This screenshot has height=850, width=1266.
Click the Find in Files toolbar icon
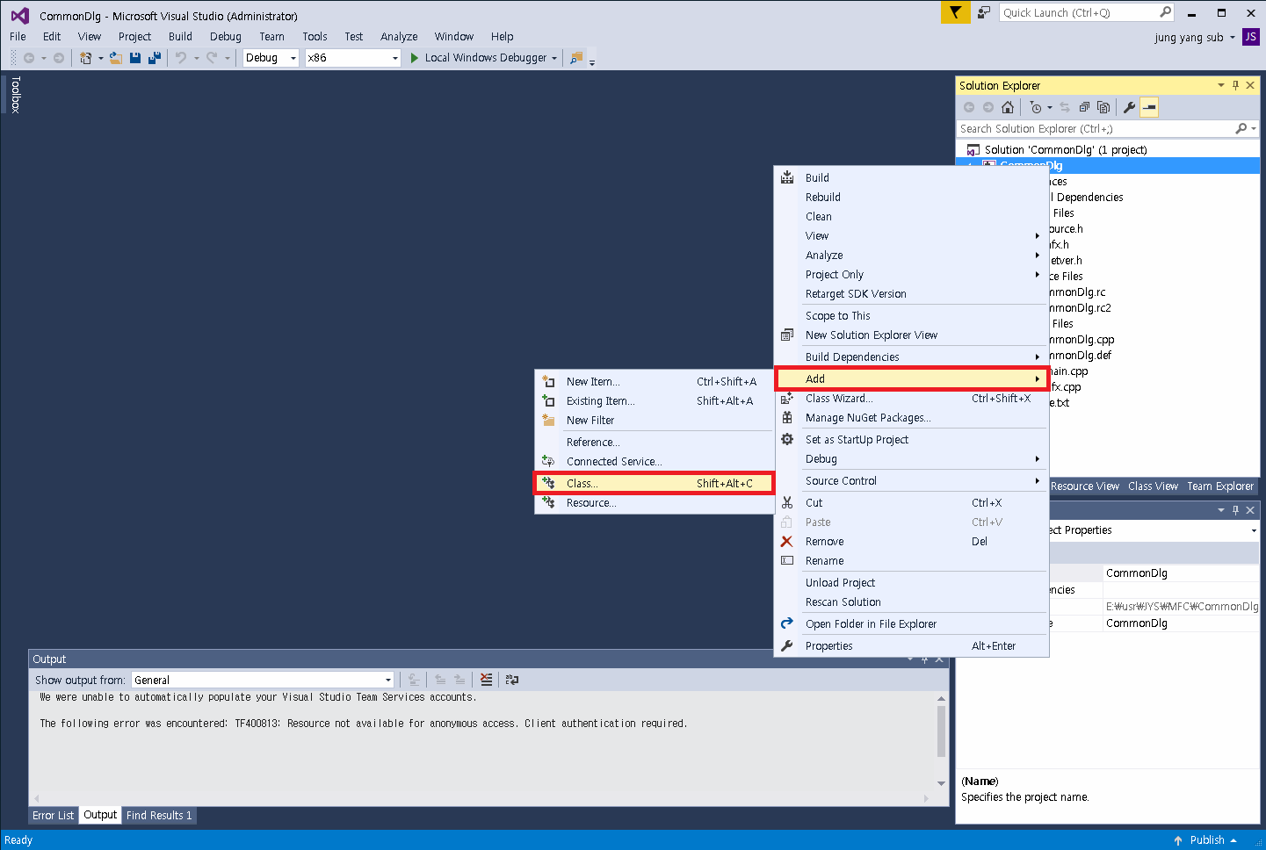576,58
